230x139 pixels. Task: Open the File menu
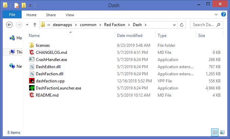click(x=12, y=15)
